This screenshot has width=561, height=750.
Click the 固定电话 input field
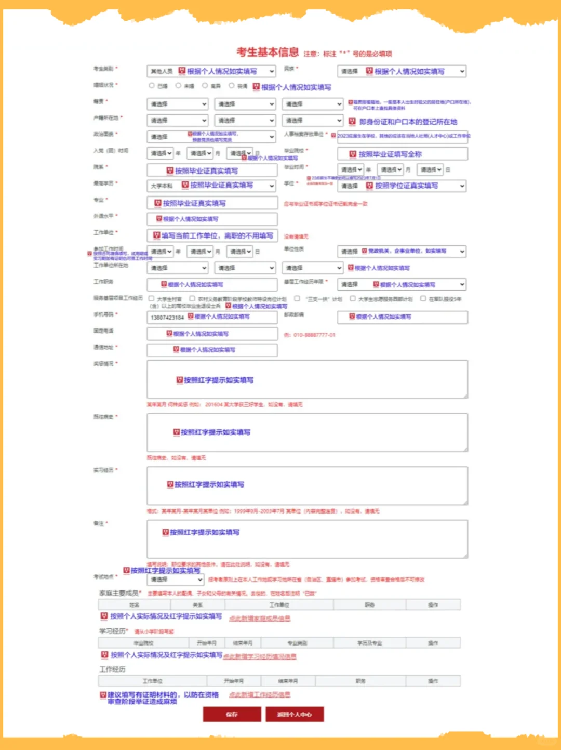click(x=212, y=334)
